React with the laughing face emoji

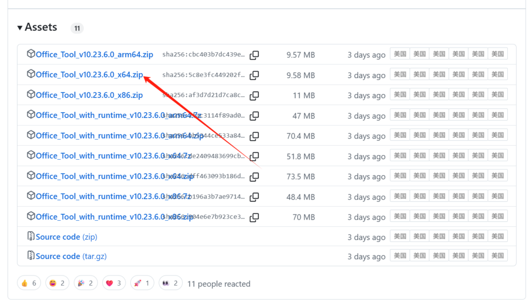[57, 283]
